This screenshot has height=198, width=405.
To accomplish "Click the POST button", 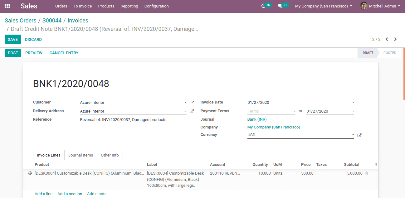I will click(13, 53).
